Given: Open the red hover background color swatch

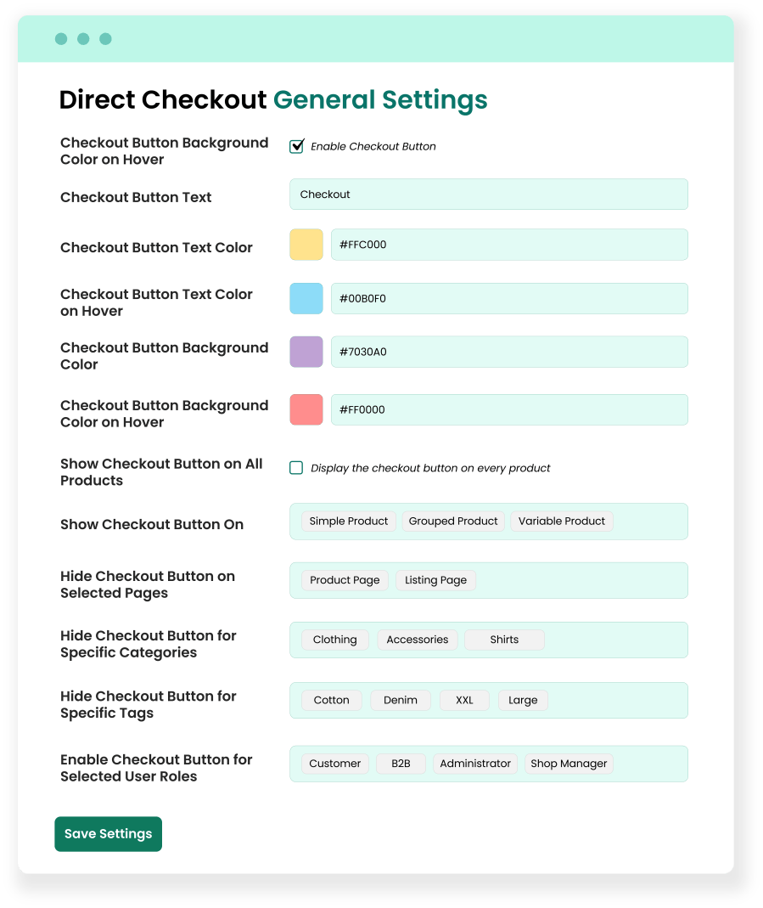Looking at the screenshot, I should click(306, 409).
